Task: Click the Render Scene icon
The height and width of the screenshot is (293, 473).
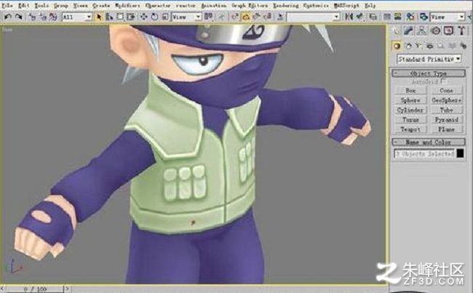Action: (424, 17)
